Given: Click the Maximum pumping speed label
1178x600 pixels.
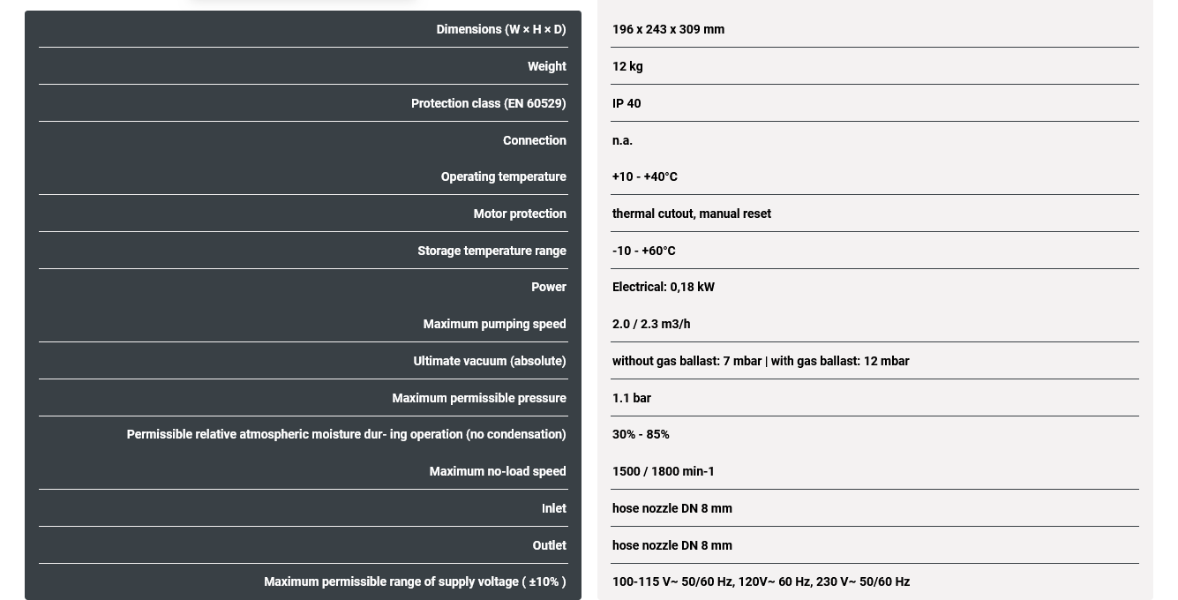Looking at the screenshot, I should click(x=494, y=324).
